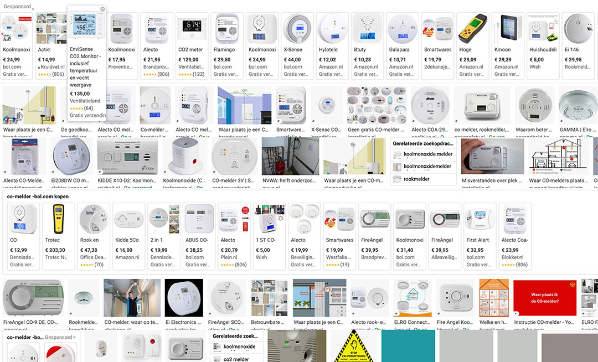
Task: View the 'Rook en' product for €47,38
Action: [94, 236]
